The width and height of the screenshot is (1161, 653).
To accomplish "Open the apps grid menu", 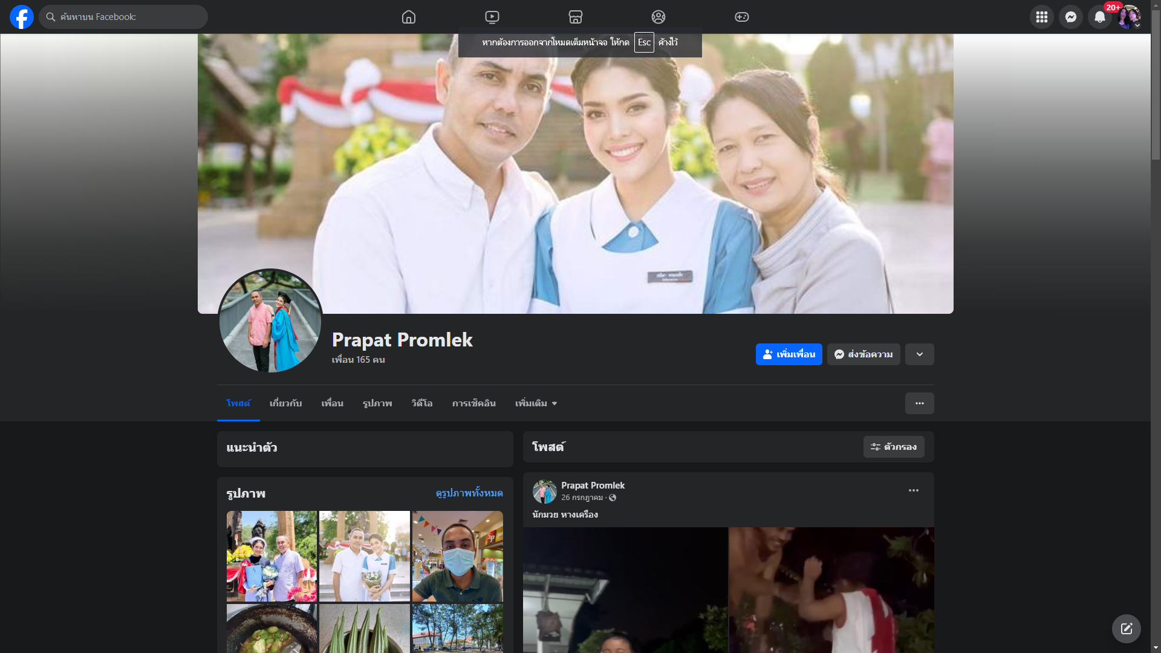I will [1041, 17].
